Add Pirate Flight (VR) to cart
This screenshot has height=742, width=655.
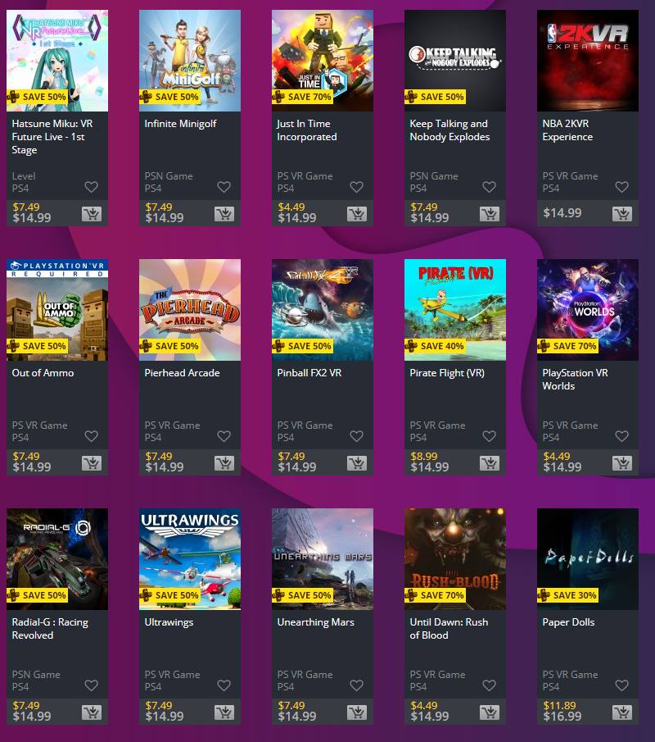490,463
